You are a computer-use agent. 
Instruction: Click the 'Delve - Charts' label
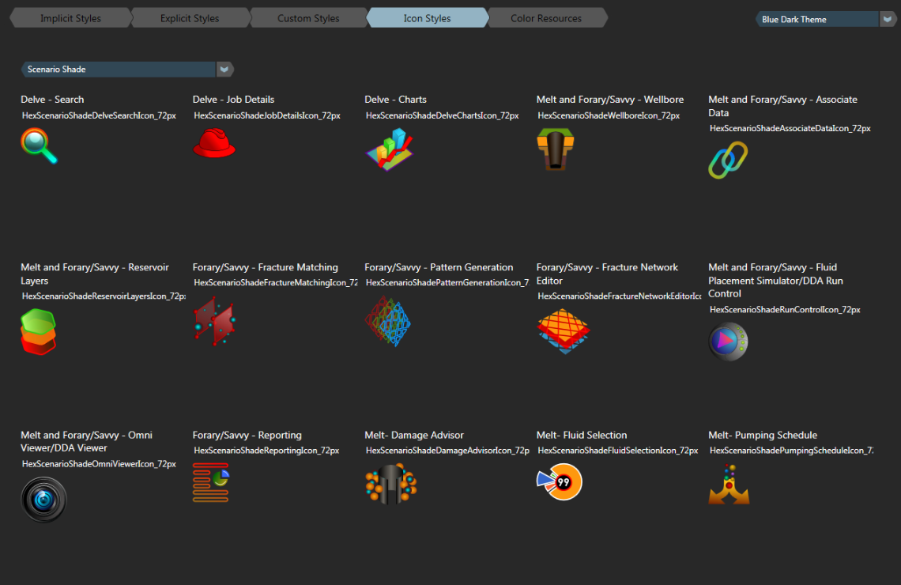(x=395, y=100)
